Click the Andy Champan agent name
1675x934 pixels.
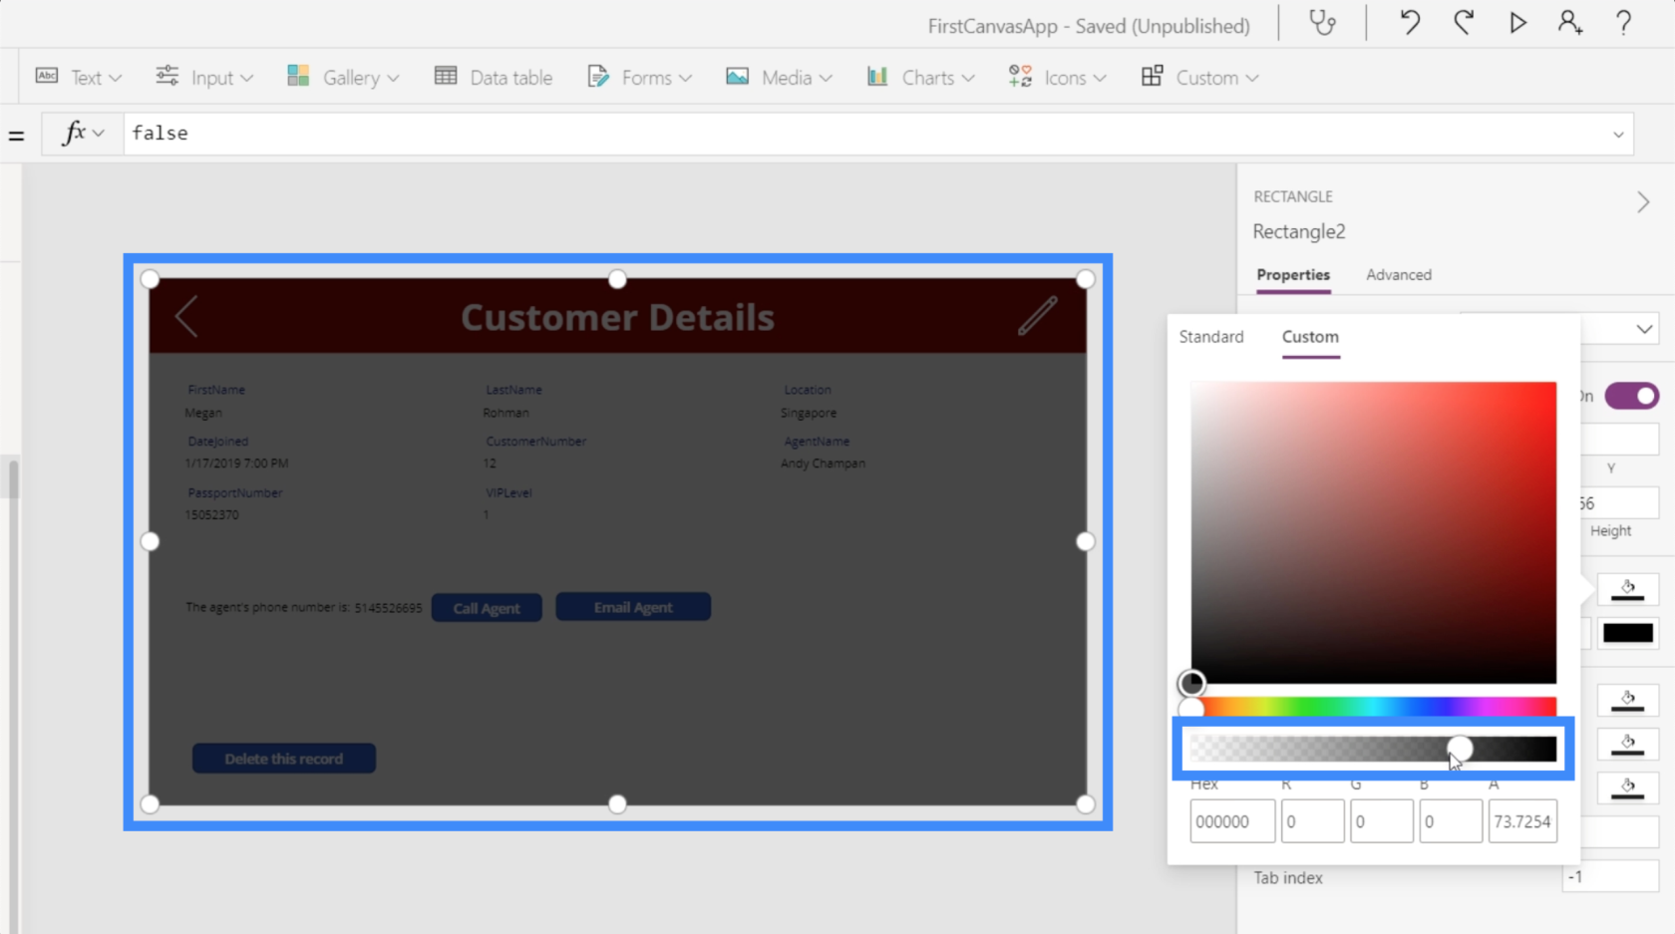(x=823, y=464)
